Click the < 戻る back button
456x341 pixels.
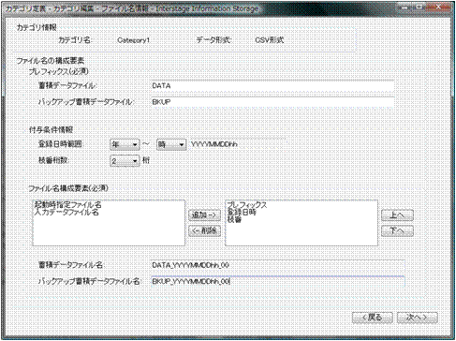[x=372, y=318]
